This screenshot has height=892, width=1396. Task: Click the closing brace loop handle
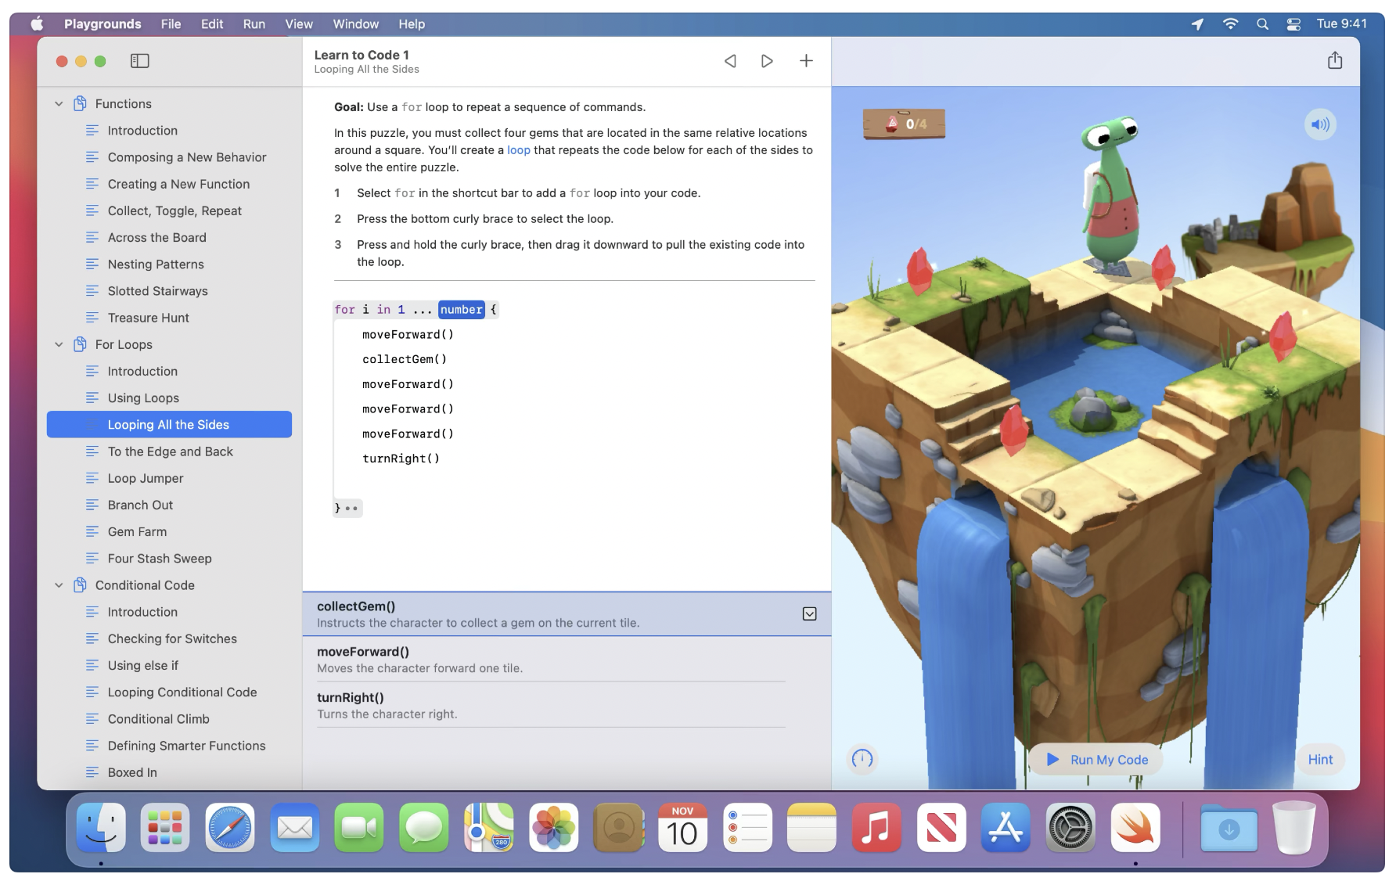pos(347,508)
